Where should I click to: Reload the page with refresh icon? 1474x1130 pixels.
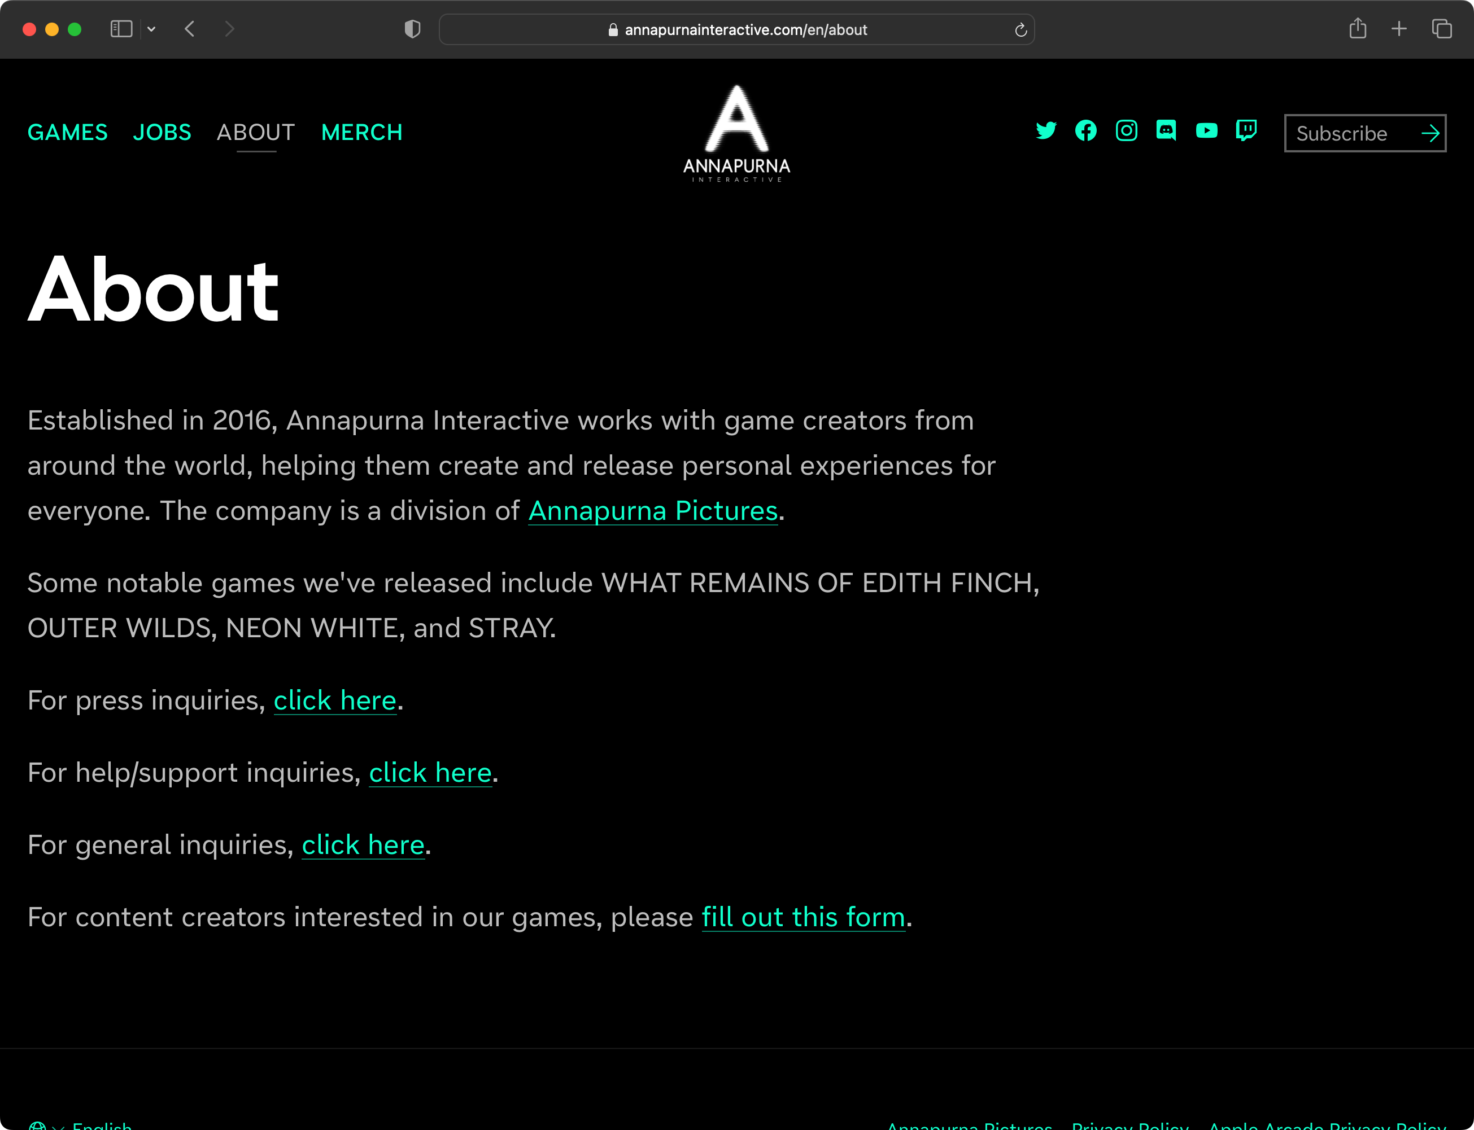coord(1021,29)
